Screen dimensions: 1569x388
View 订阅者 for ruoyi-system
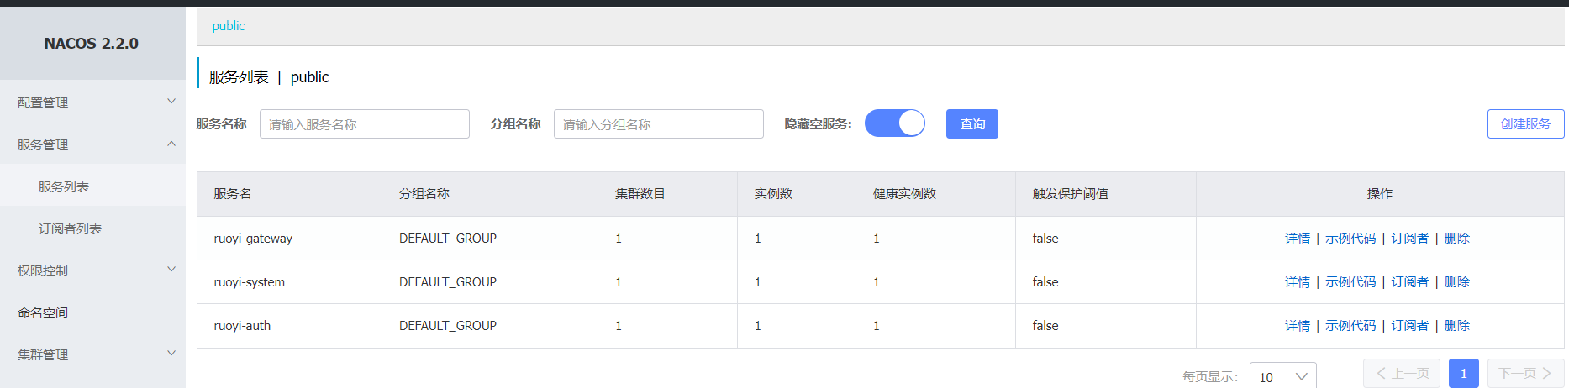point(1409,282)
